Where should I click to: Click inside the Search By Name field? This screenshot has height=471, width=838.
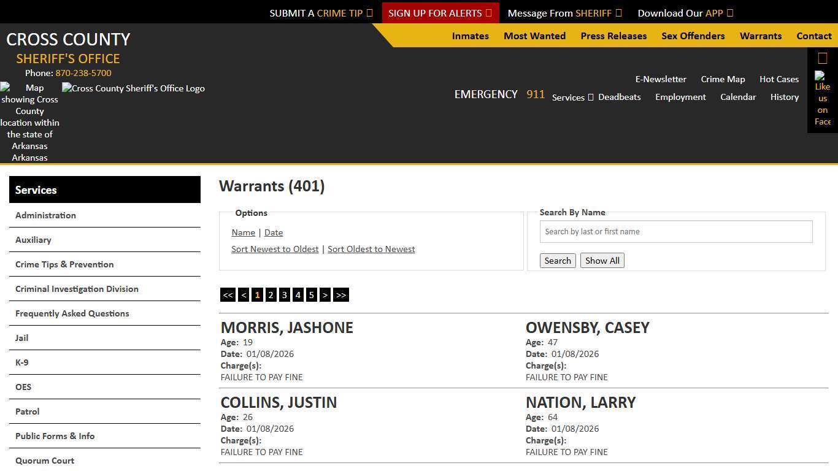(x=675, y=231)
